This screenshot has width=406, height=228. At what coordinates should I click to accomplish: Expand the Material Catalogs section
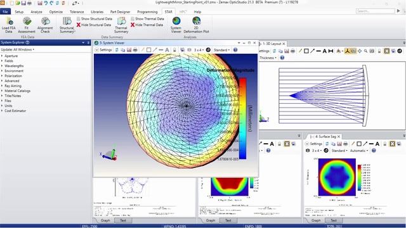[x=2, y=91]
